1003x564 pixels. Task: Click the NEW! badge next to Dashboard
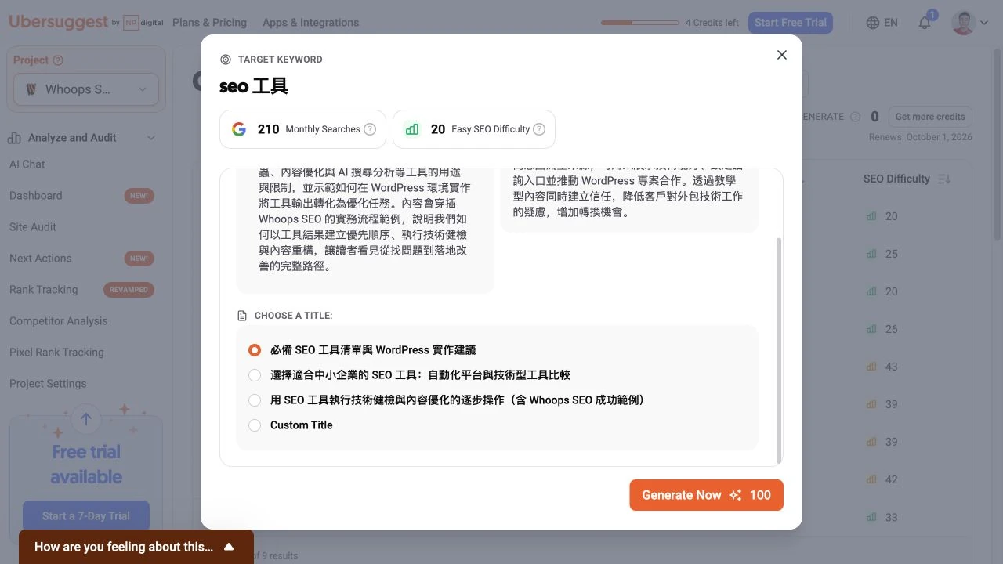[139, 196]
